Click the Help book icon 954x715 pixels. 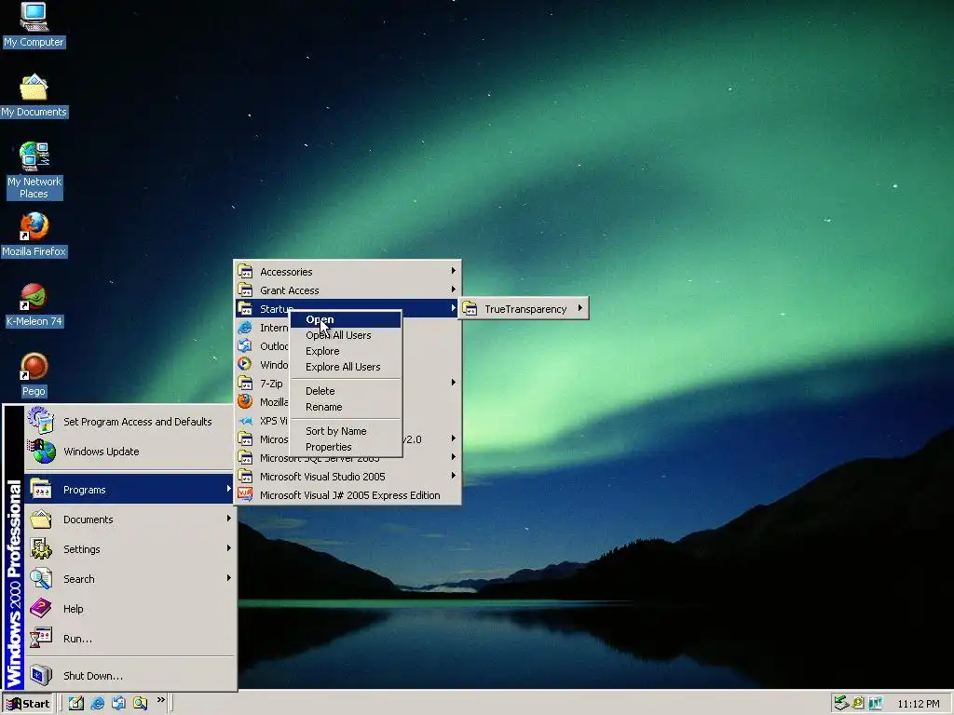coord(41,609)
